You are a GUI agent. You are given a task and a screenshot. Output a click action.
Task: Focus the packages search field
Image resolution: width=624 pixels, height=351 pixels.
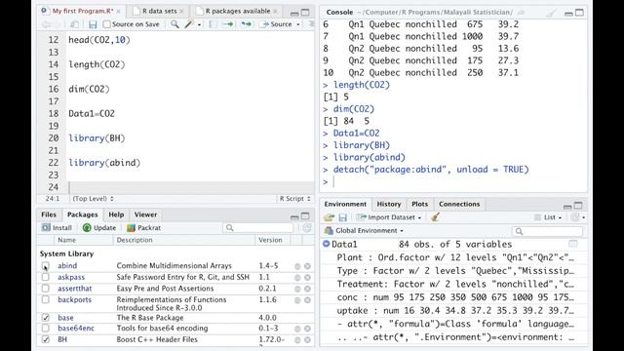pos(257,228)
